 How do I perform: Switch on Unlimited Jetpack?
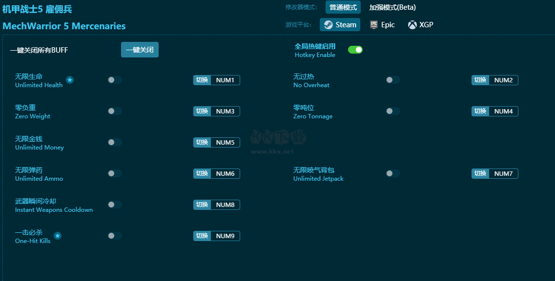(x=393, y=173)
